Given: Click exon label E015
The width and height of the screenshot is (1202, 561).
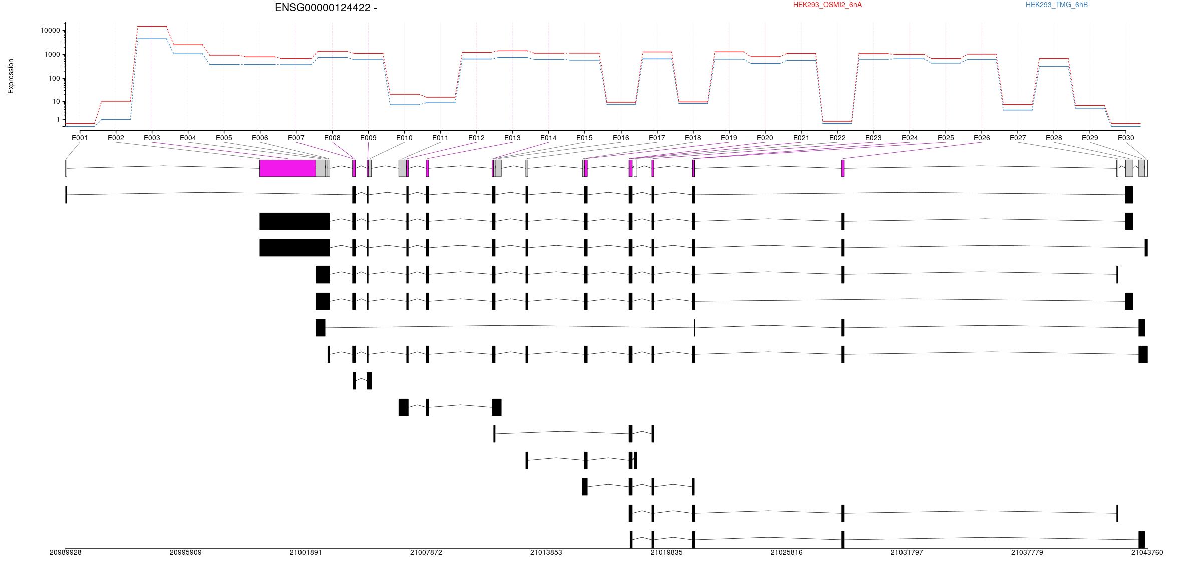Looking at the screenshot, I should (x=584, y=138).
